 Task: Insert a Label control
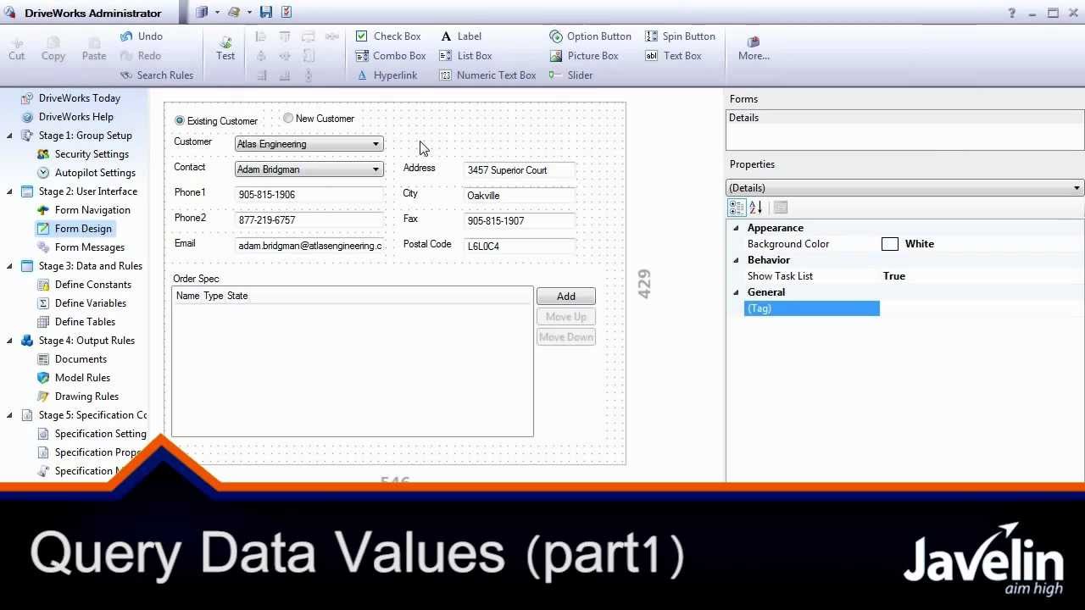point(460,36)
